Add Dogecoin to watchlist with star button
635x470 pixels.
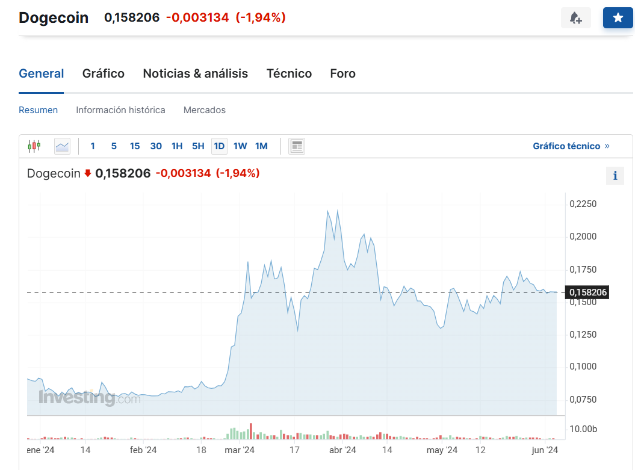[618, 18]
